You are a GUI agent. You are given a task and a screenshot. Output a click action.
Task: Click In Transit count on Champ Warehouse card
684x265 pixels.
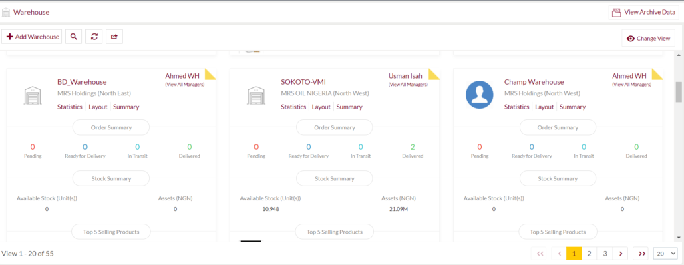[584, 147]
